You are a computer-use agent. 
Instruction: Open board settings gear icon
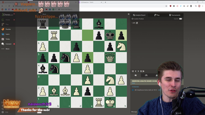[x=128, y=14]
